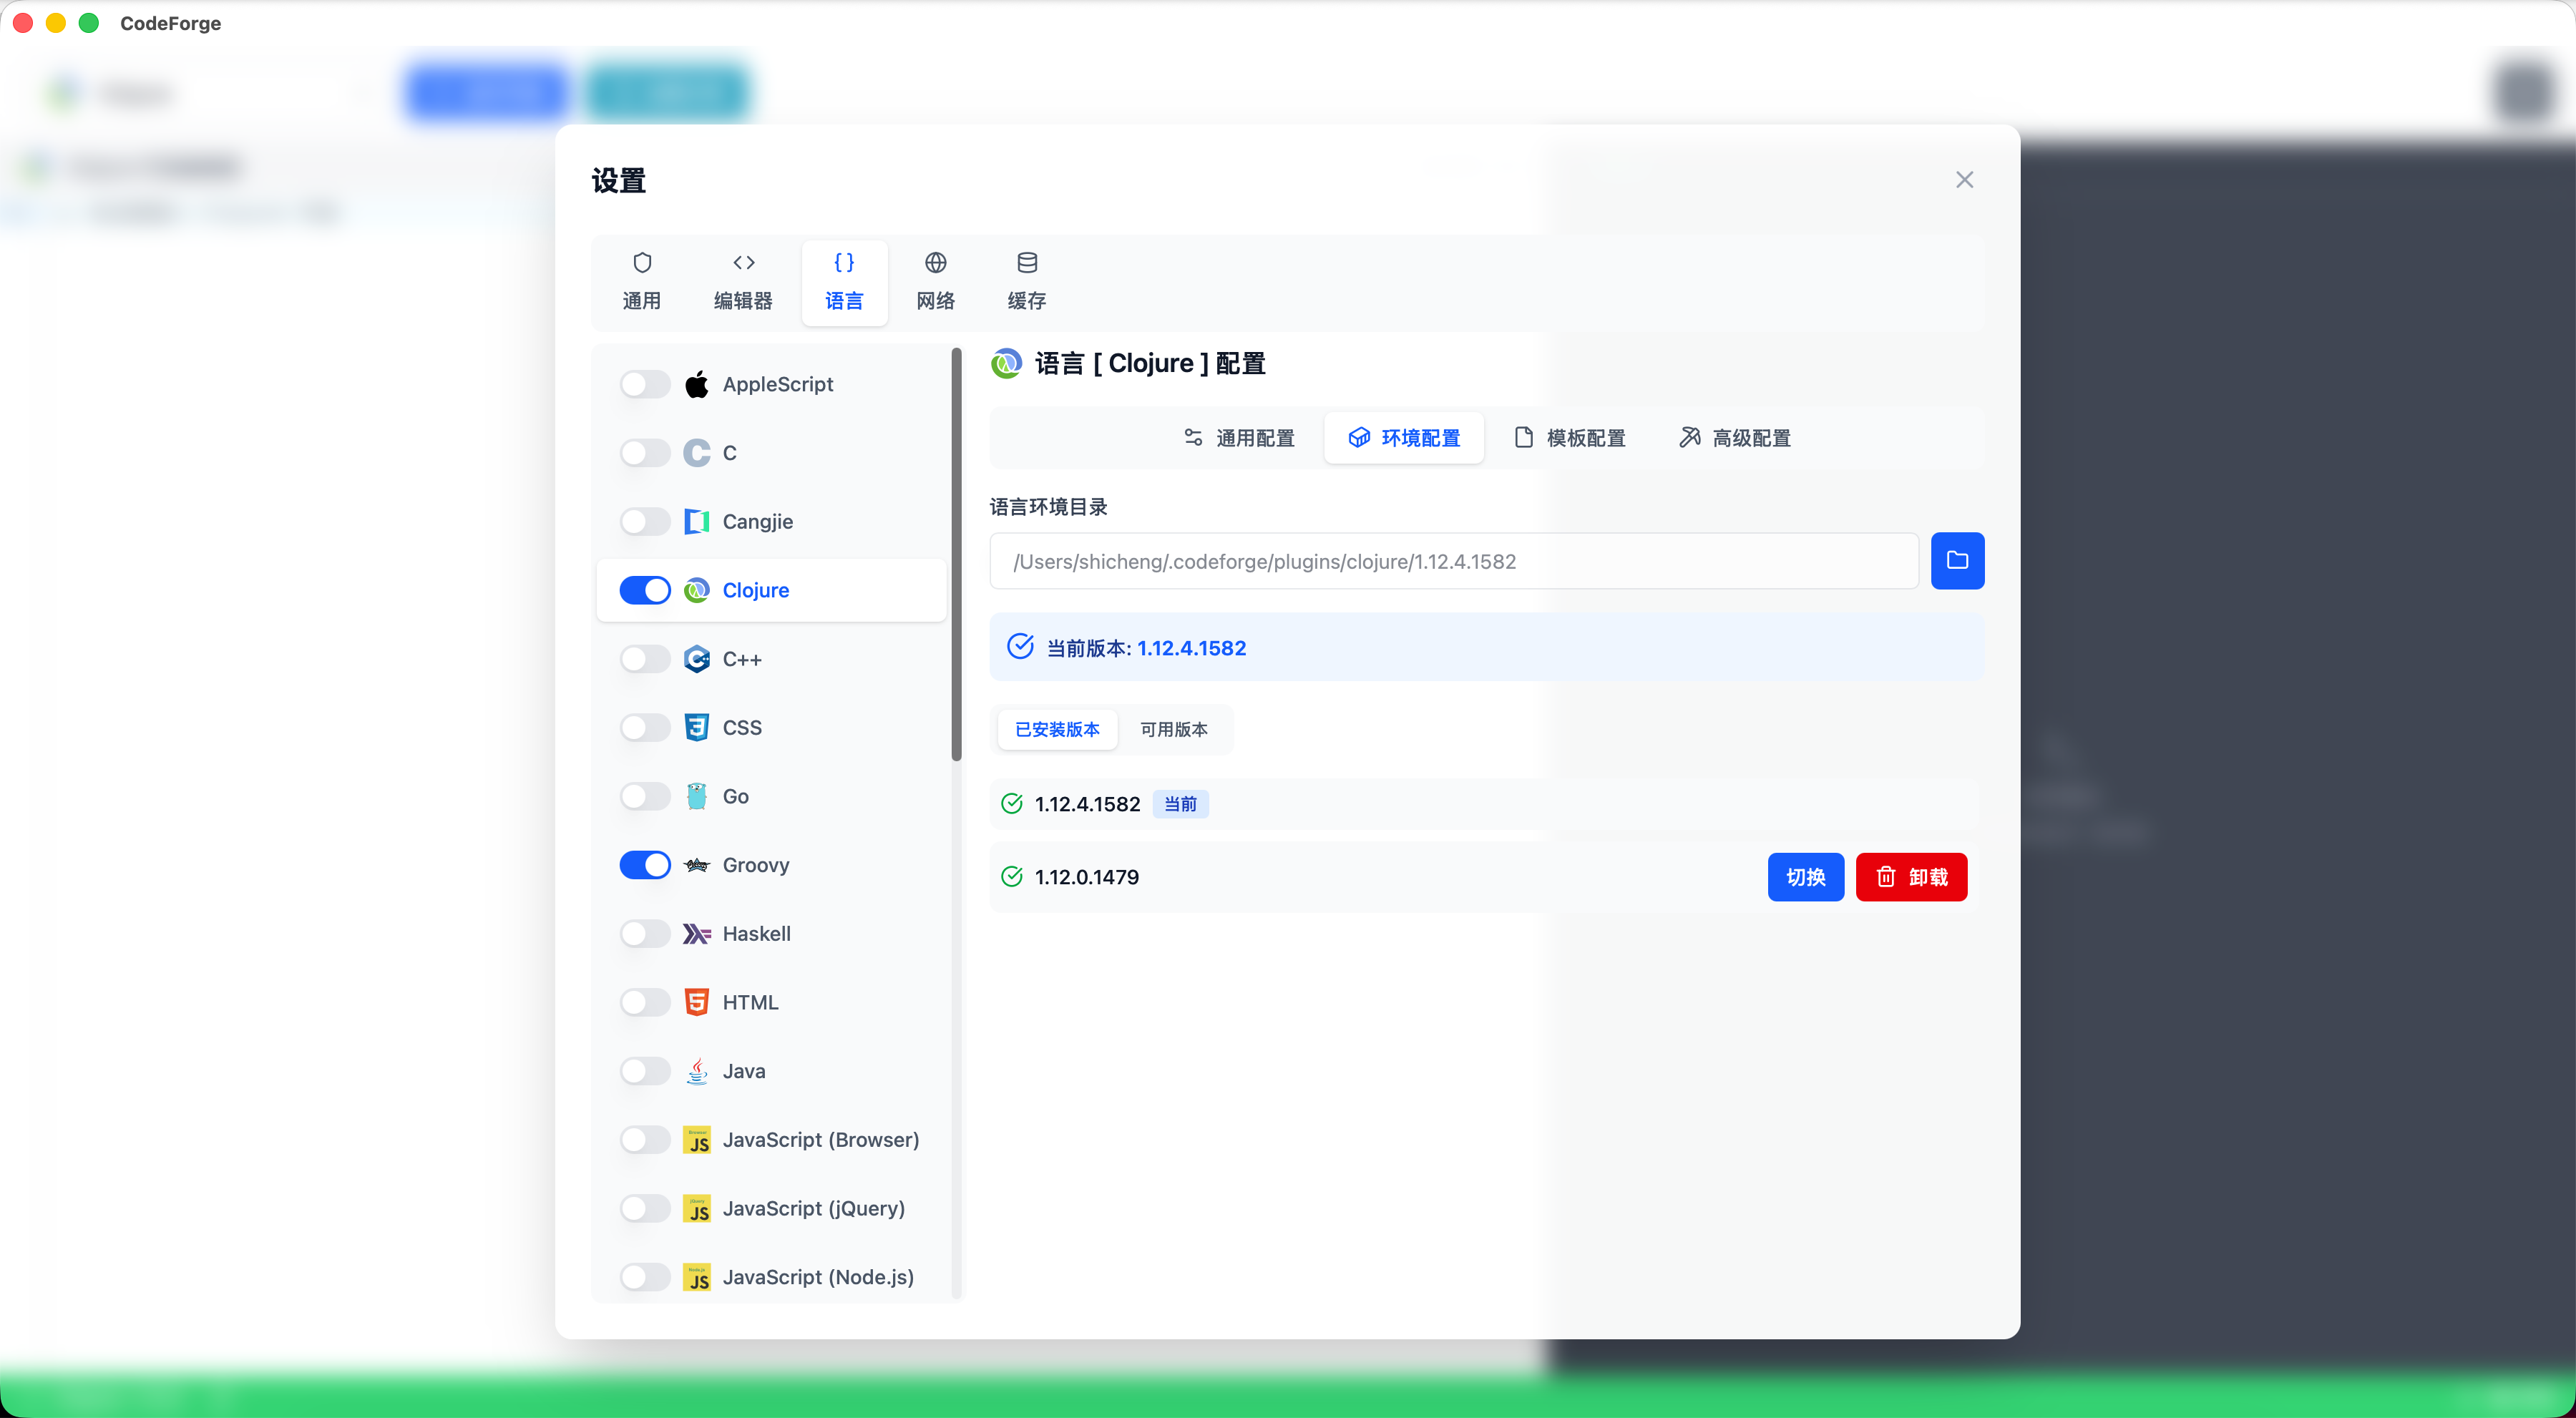The width and height of the screenshot is (2576, 1418).
Task: Click the language environment path field
Action: click(1453, 561)
